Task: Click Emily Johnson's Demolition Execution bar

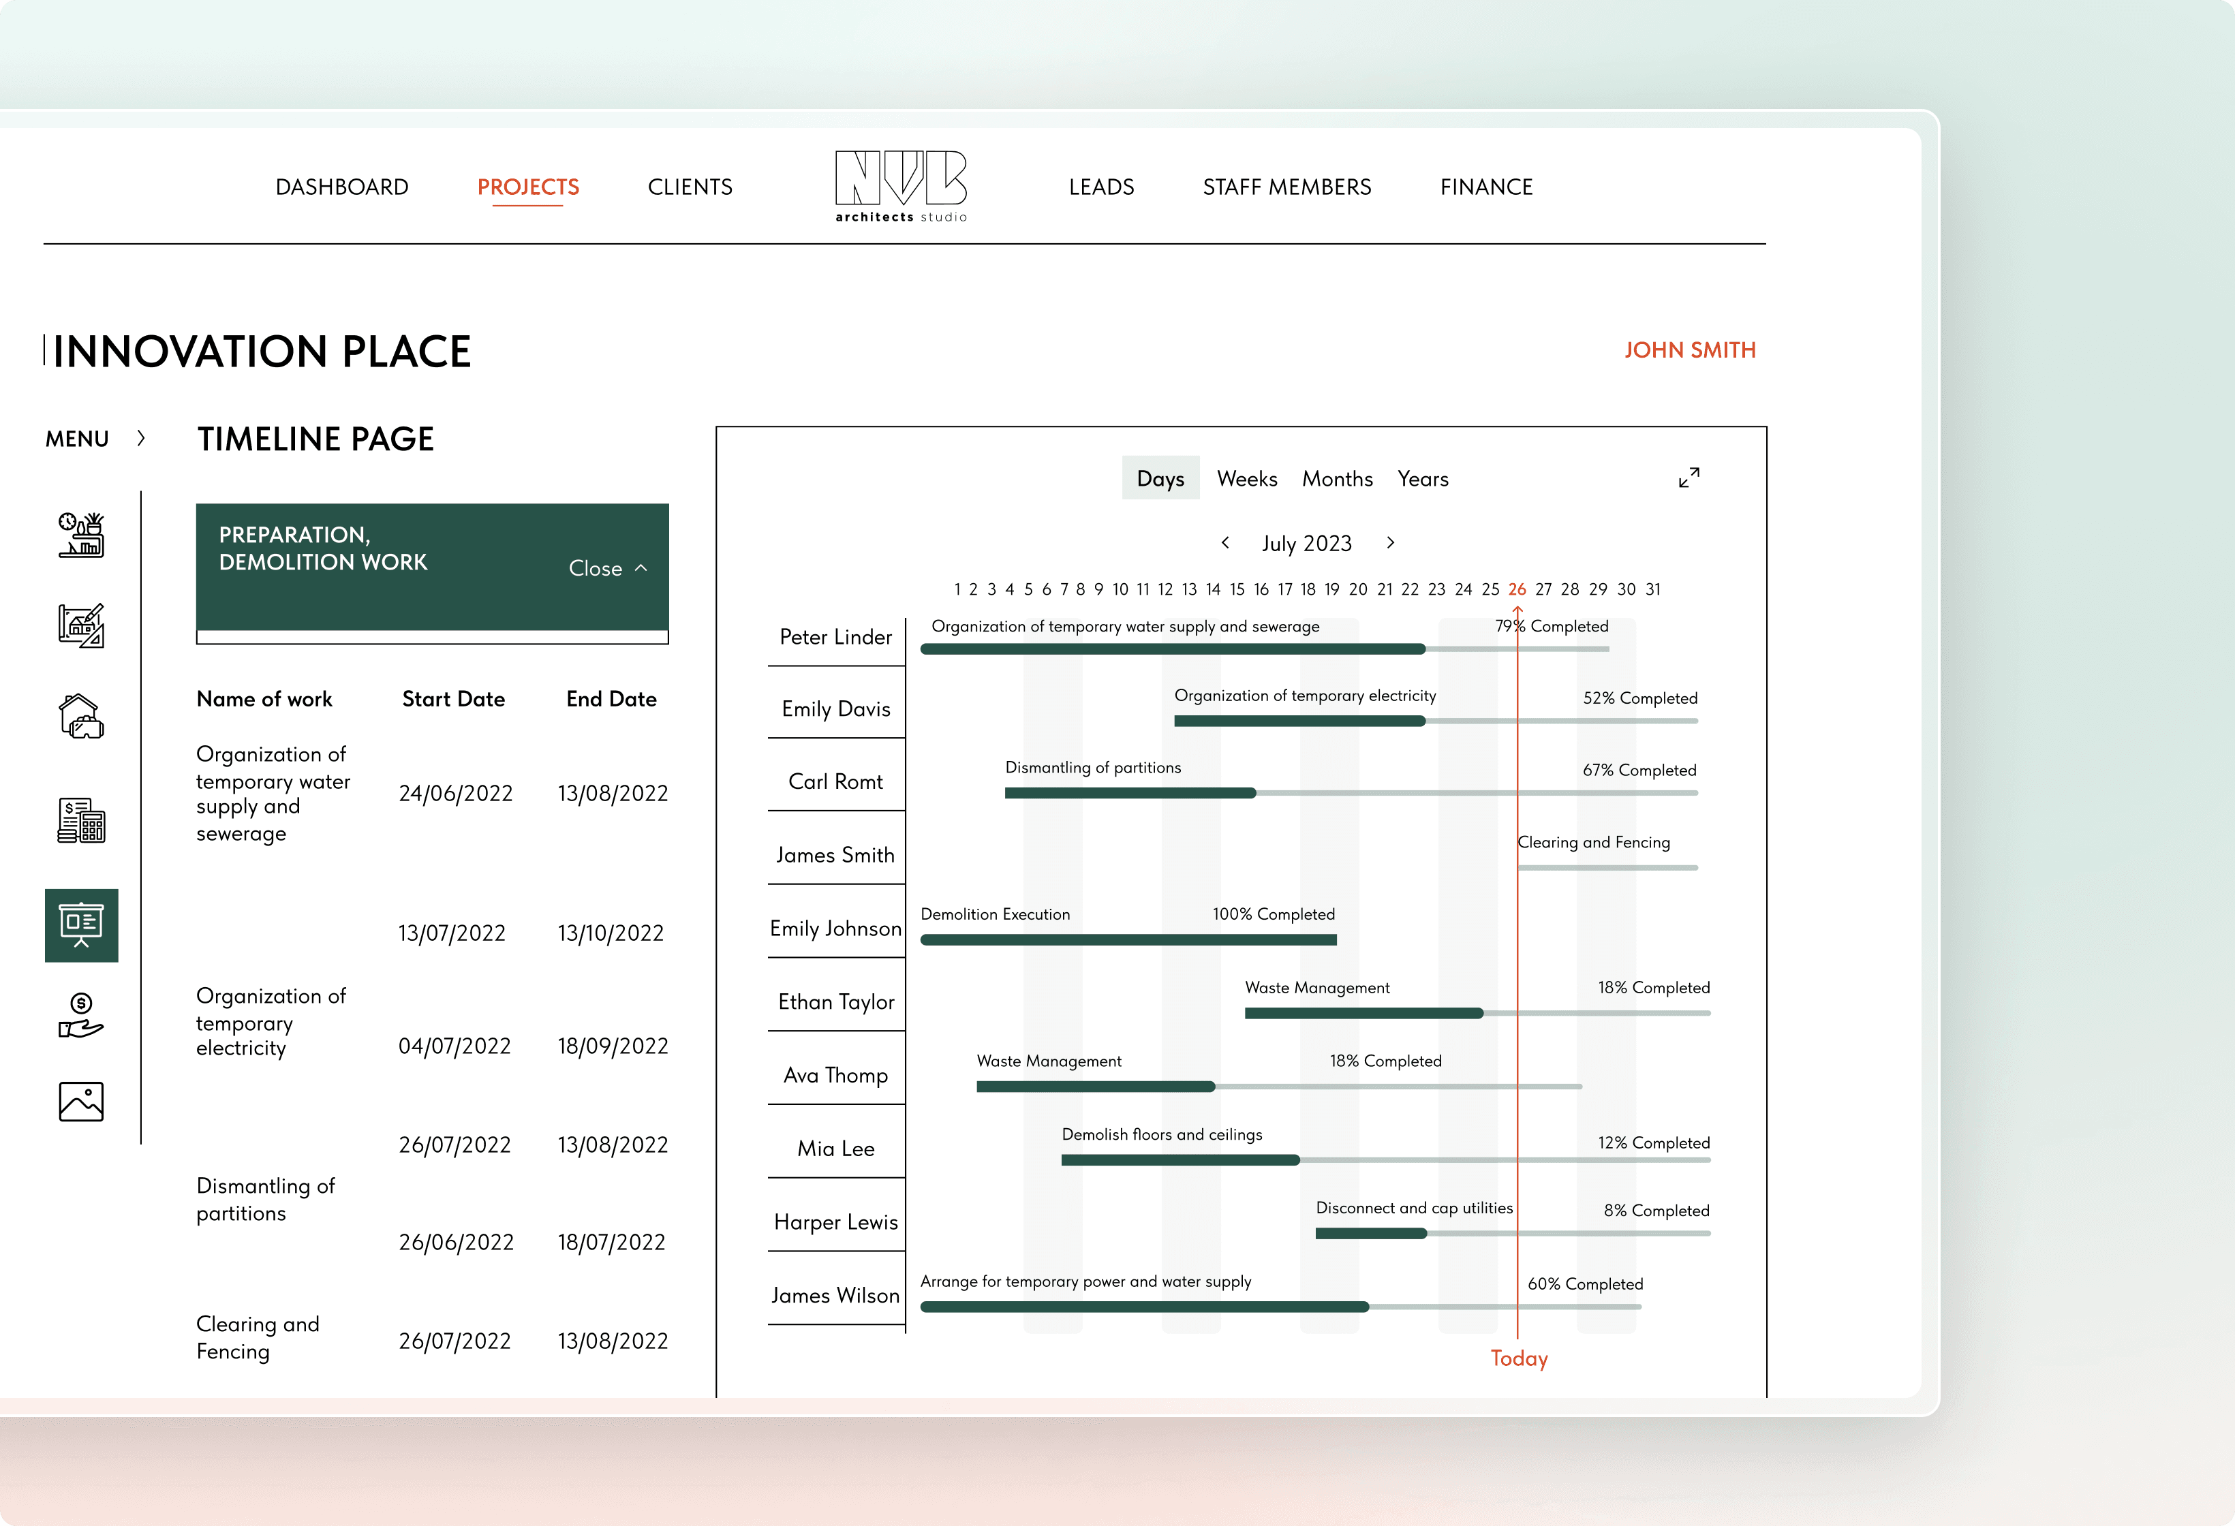Action: [x=1128, y=939]
